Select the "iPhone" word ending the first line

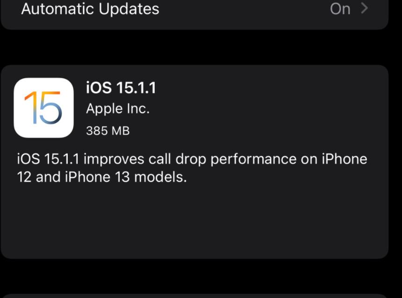click(x=345, y=159)
